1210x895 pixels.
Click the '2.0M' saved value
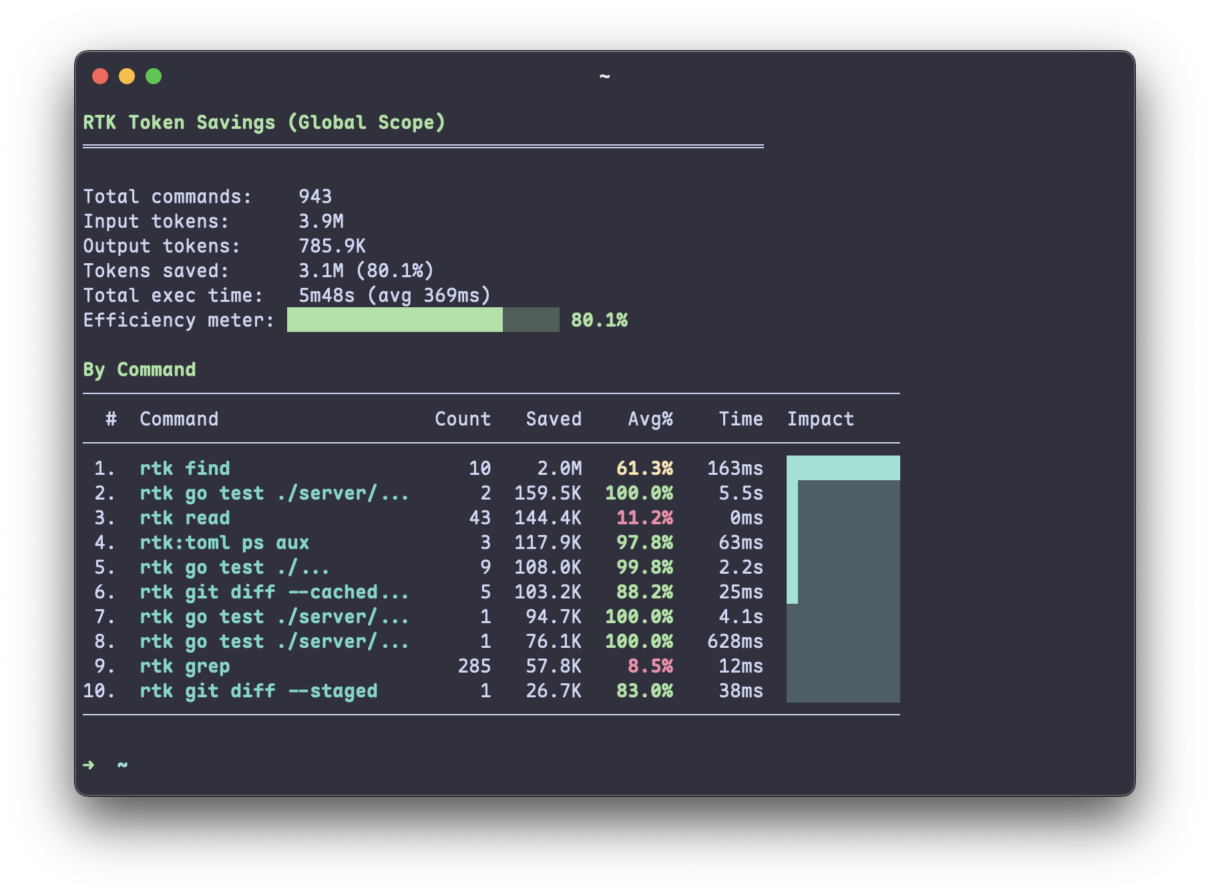tap(560, 468)
